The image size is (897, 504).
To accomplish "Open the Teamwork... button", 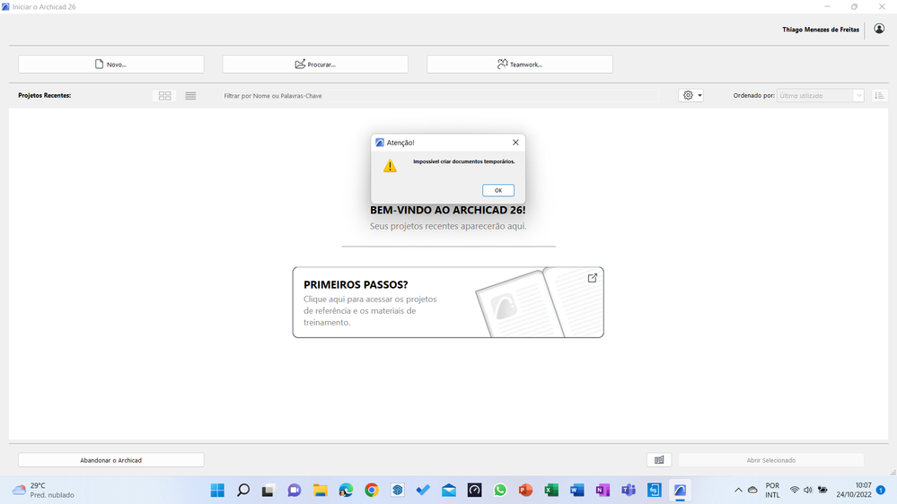I will 520,64.
